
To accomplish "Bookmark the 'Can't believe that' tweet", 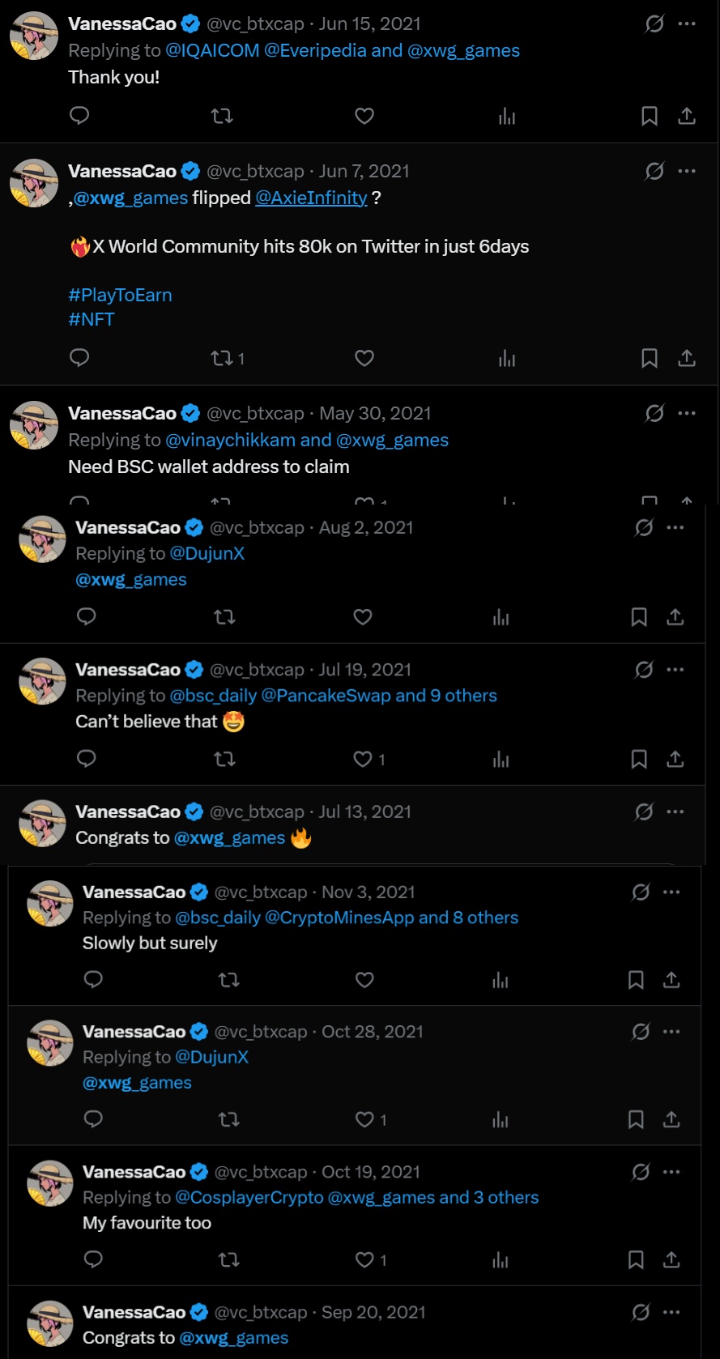I will 639,759.
